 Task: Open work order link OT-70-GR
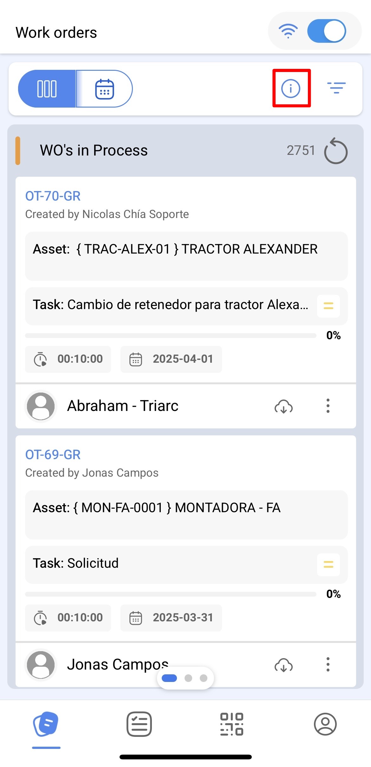[x=53, y=196]
